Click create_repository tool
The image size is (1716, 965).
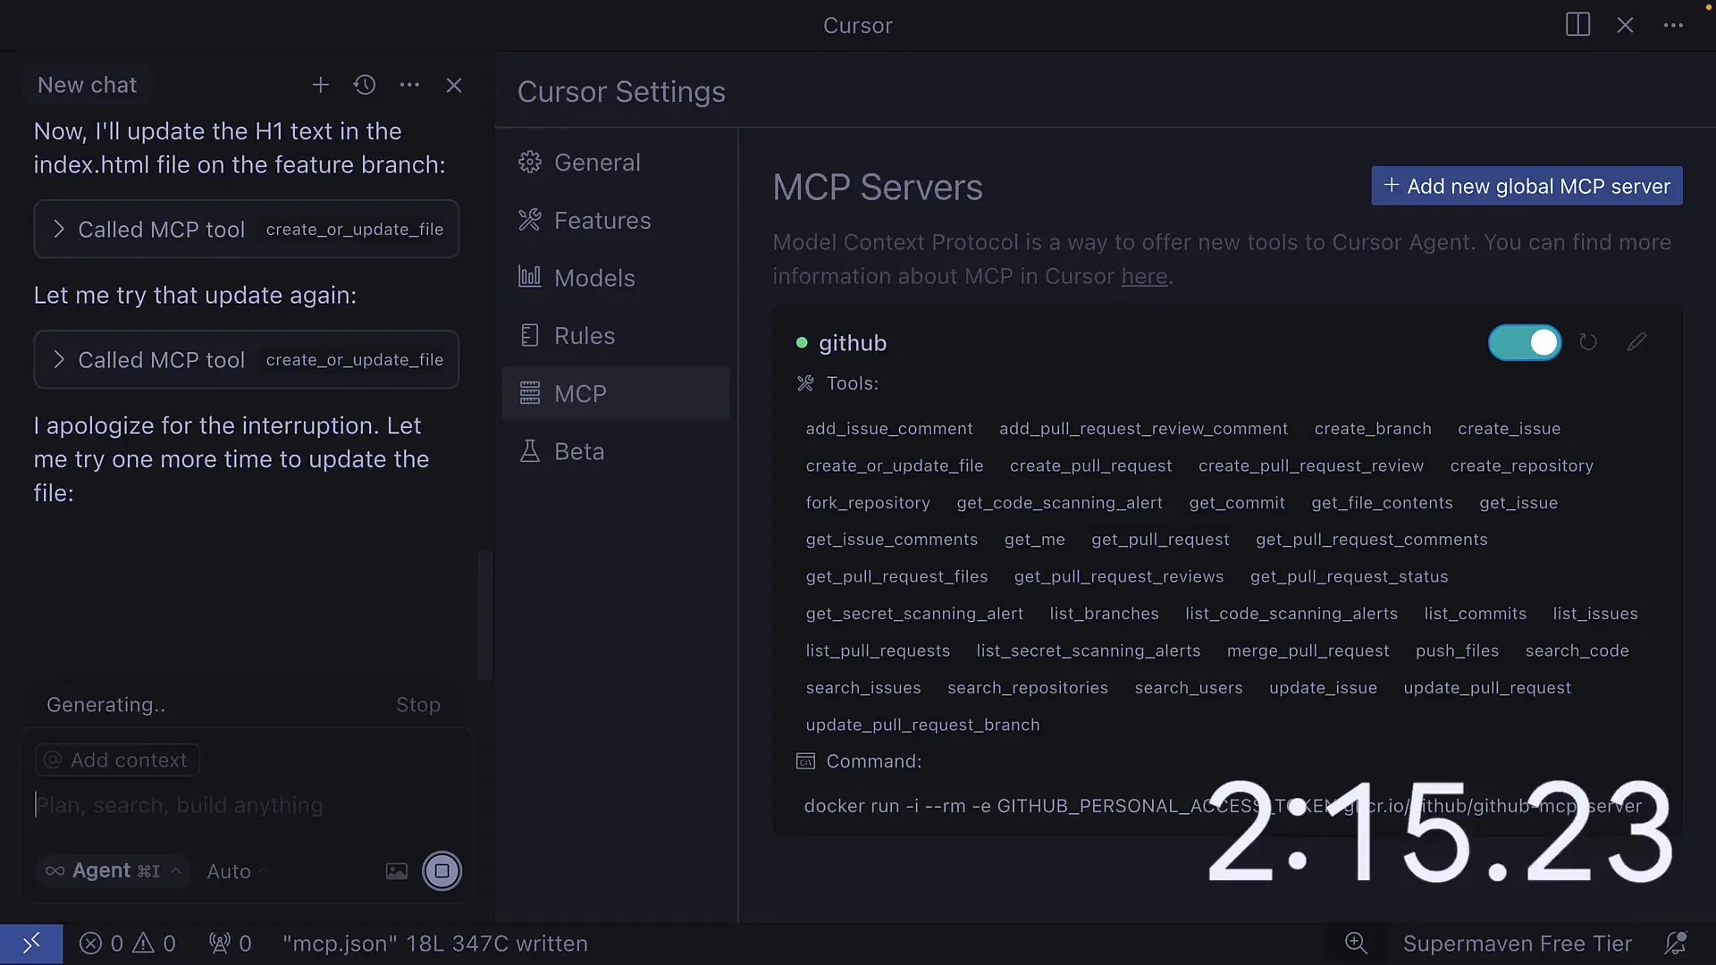tap(1521, 466)
